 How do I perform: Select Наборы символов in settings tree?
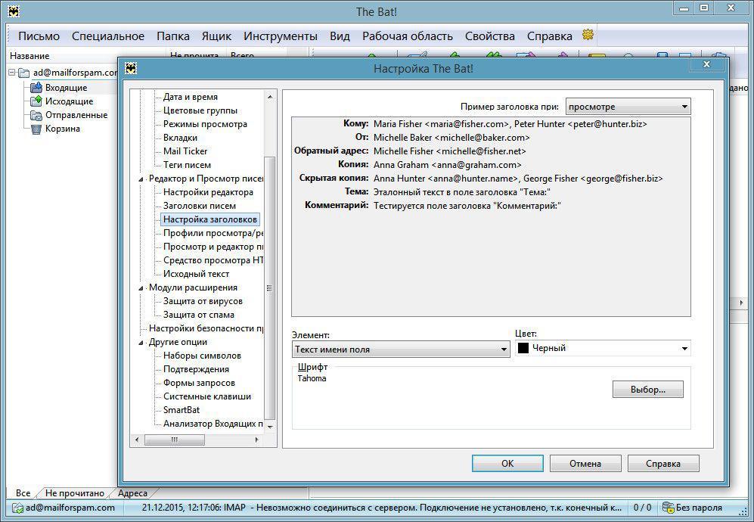[202, 356]
